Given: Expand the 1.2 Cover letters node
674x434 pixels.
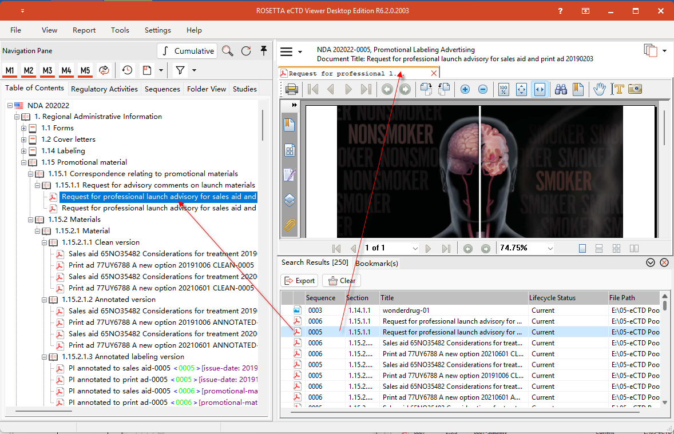Looking at the screenshot, I should [23, 140].
